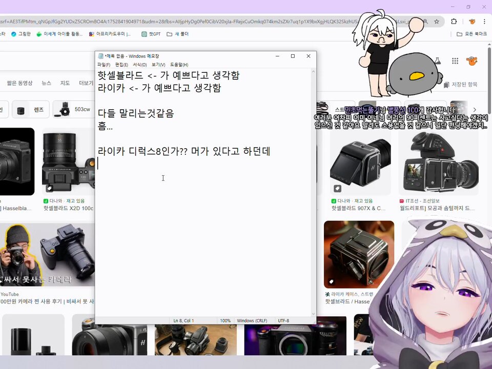Click the UTF-8 encoding status entry

283,321
